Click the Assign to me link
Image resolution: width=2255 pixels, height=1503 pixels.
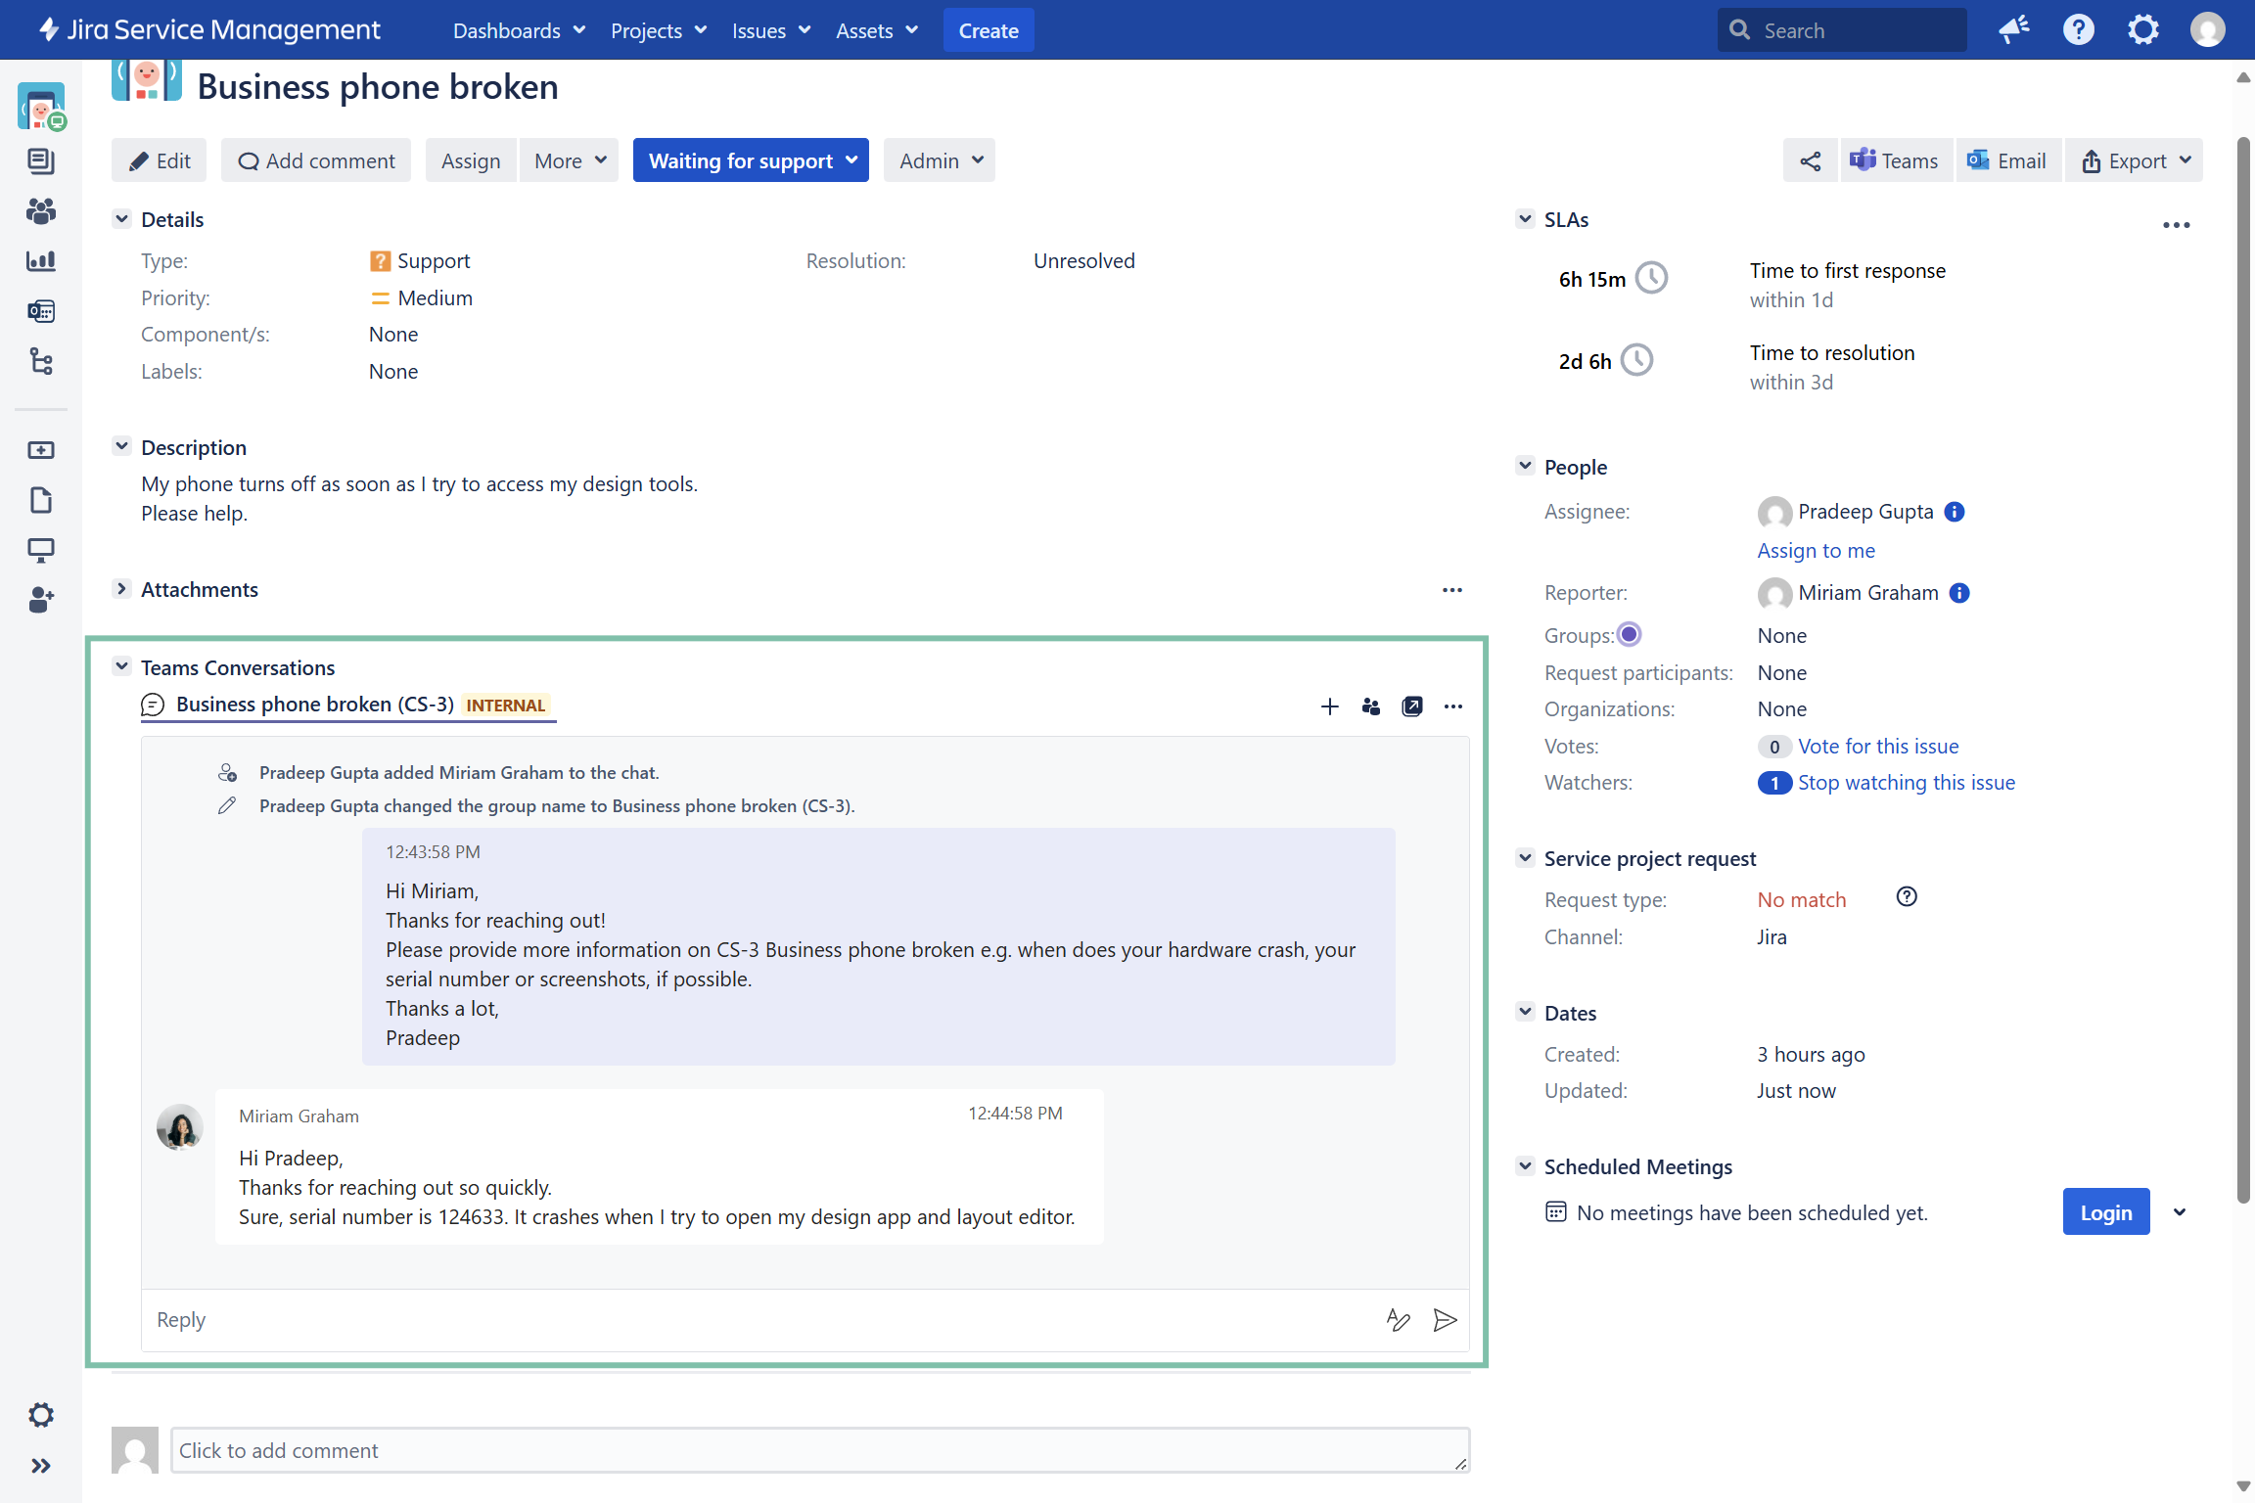(x=1816, y=551)
